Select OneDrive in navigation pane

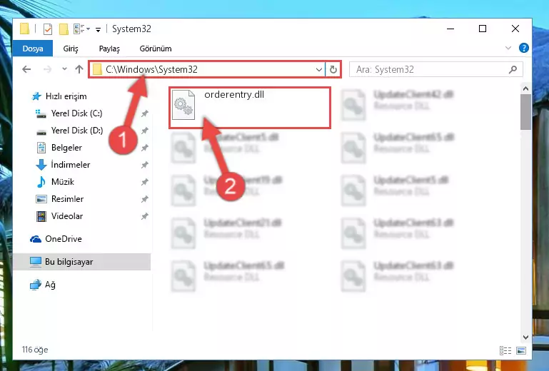(64, 239)
